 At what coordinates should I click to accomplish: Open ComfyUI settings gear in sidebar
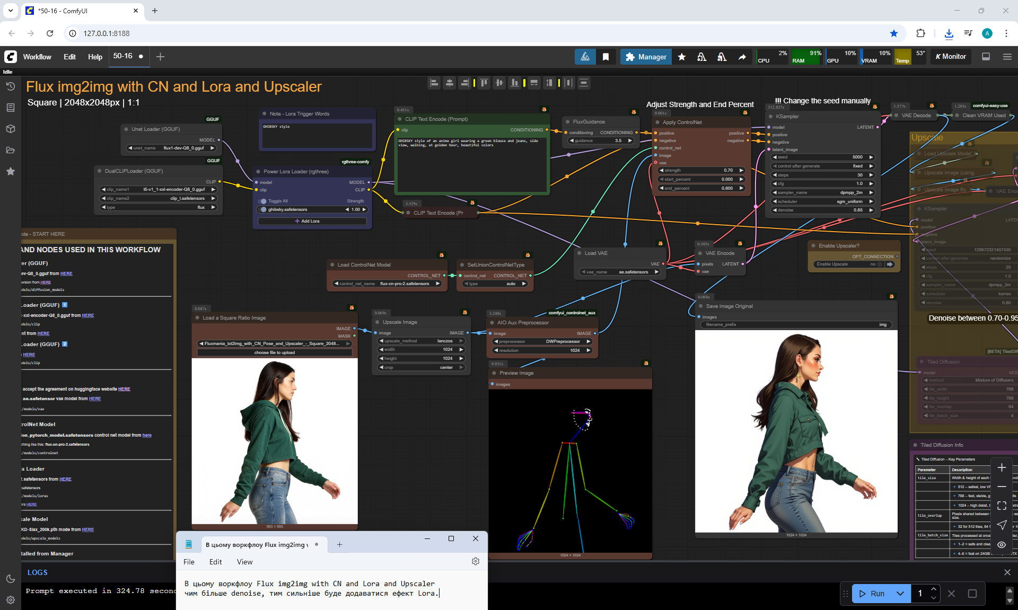(x=10, y=600)
